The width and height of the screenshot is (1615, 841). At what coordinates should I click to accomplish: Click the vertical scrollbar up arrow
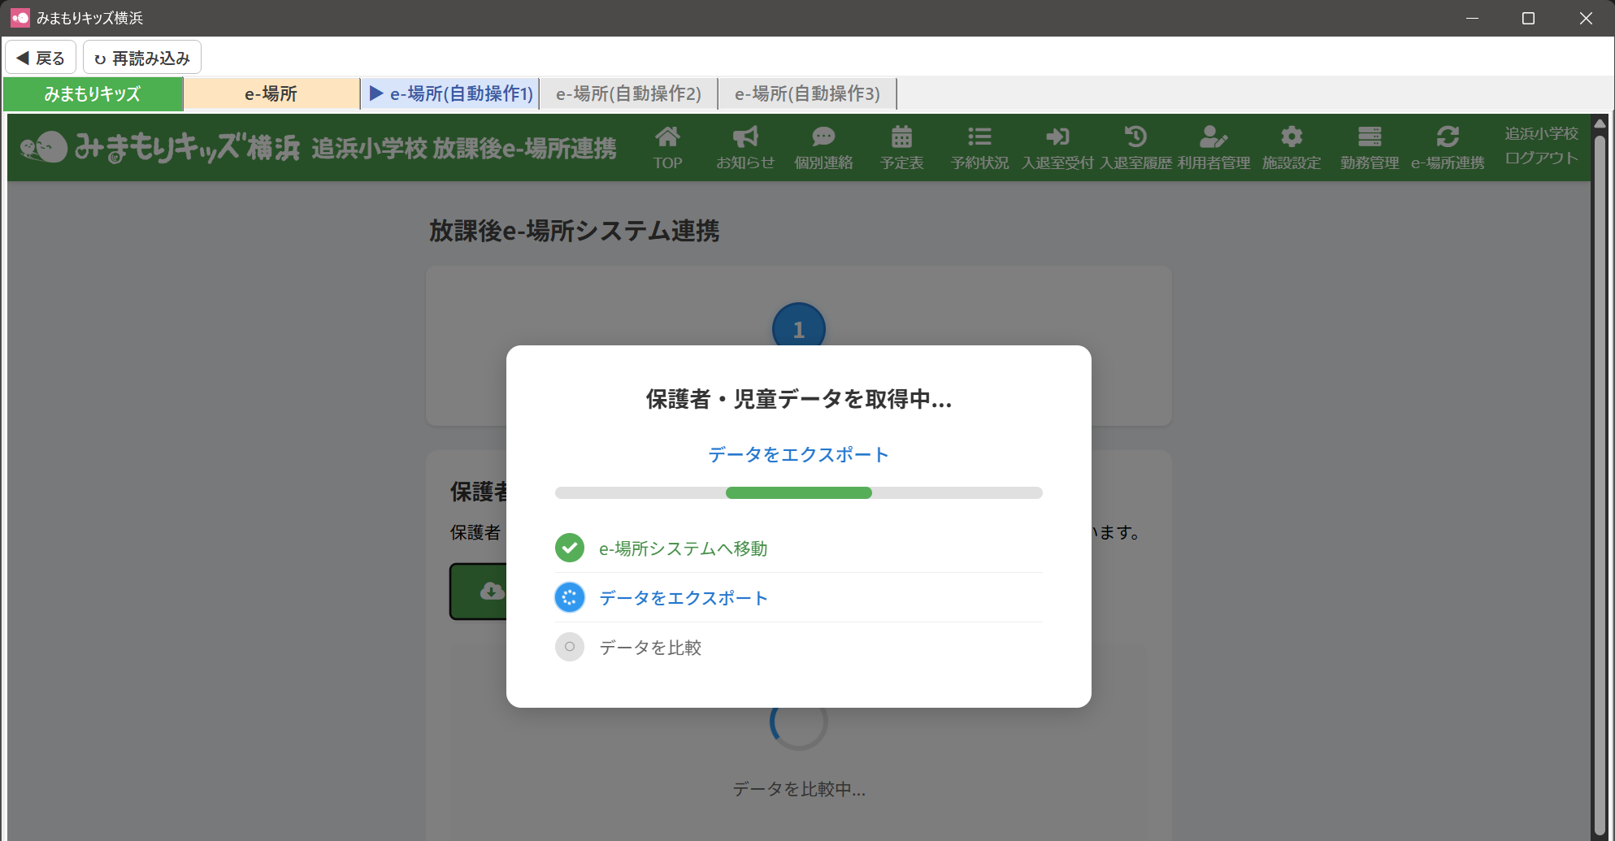tap(1600, 124)
